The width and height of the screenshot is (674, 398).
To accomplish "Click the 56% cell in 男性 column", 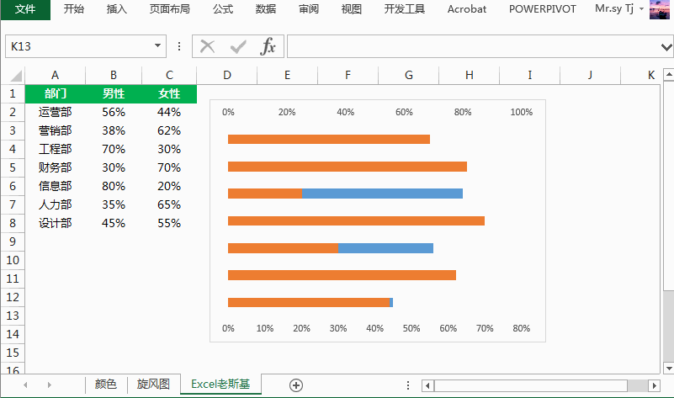I will pyautogui.click(x=114, y=112).
